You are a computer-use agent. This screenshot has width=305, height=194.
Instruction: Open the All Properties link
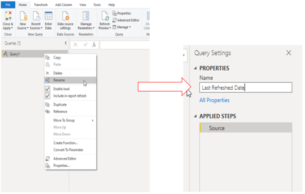(214, 100)
